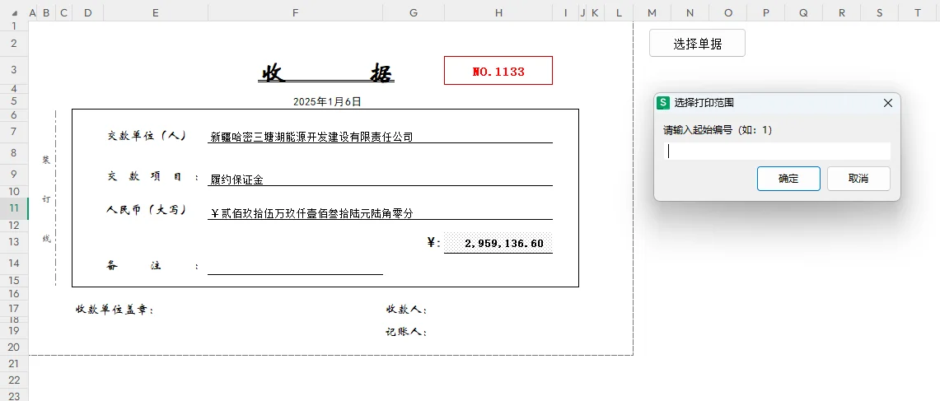Select the amount cell 2,959,136.60

coord(498,243)
